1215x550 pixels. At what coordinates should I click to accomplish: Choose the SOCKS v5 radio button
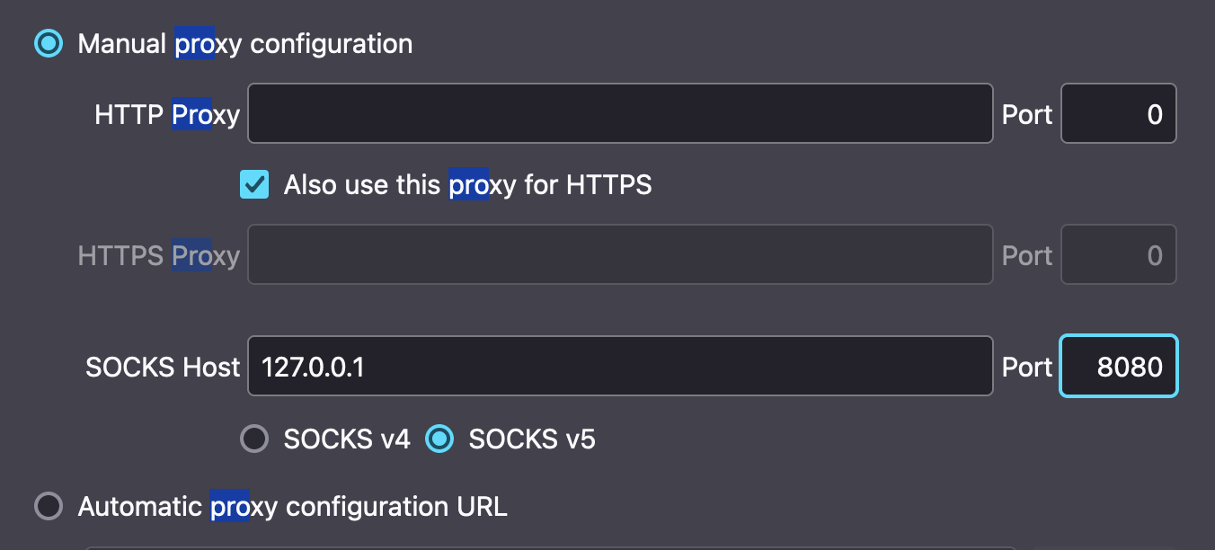439,439
